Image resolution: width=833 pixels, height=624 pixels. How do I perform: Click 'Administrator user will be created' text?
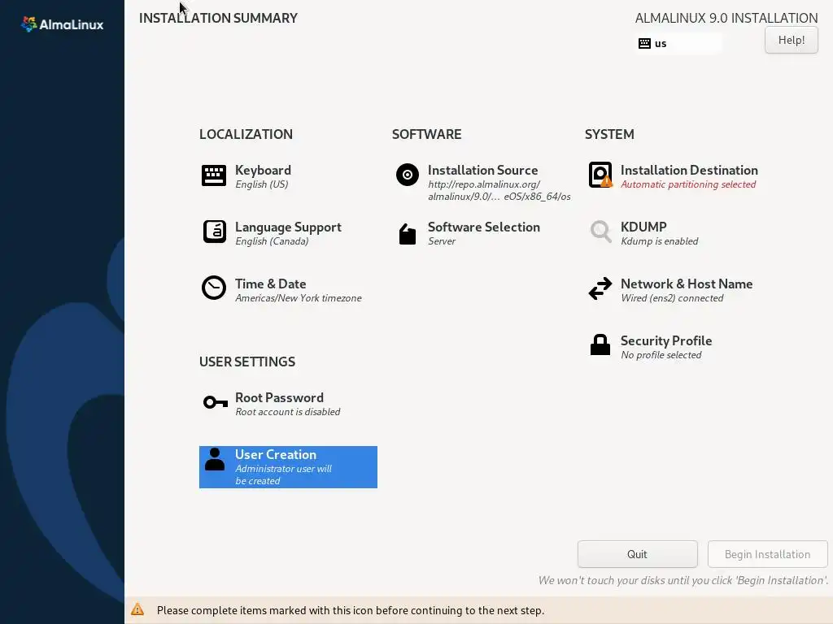pyautogui.click(x=283, y=474)
